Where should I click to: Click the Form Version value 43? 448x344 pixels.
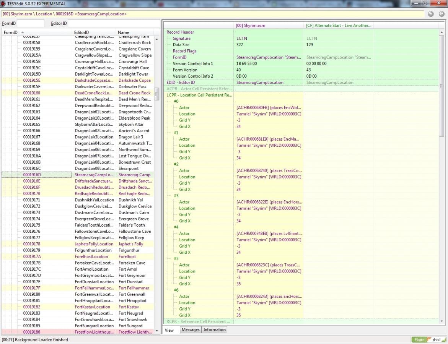(309, 70)
